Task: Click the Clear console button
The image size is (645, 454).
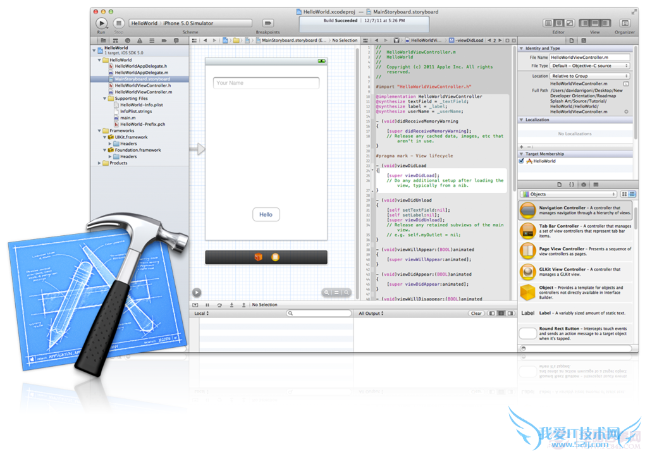Action: point(476,314)
